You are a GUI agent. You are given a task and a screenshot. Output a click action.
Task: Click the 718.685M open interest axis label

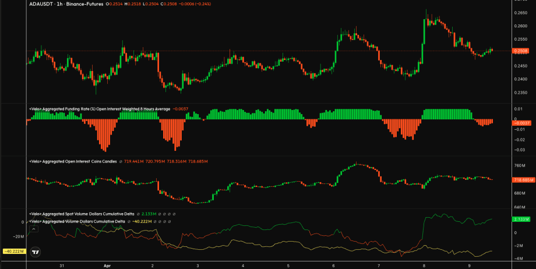(x=523, y=180)
